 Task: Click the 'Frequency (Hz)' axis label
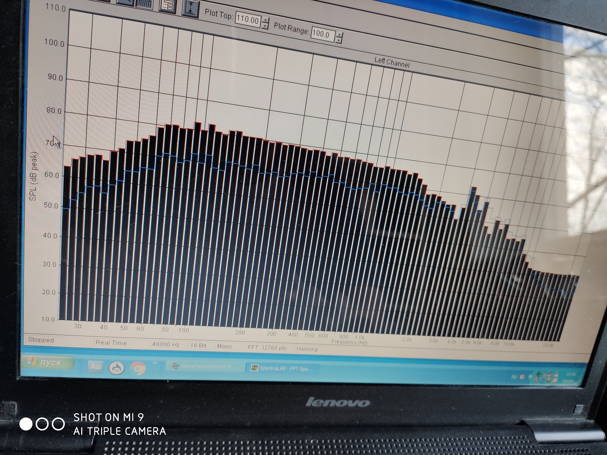coord(349,342)
